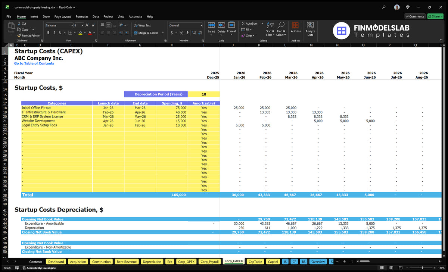
Task: Switch to the Corp_OPEX sheet tab
Action: point(186,262)
